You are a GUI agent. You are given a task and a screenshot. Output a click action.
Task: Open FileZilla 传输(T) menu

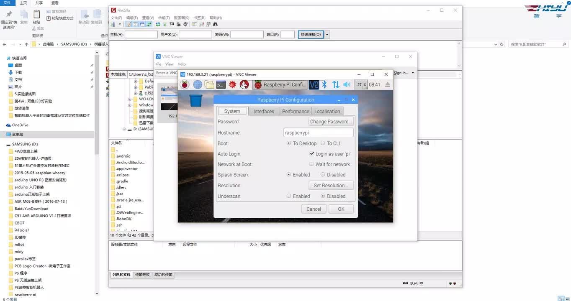(x=164, y=18)
